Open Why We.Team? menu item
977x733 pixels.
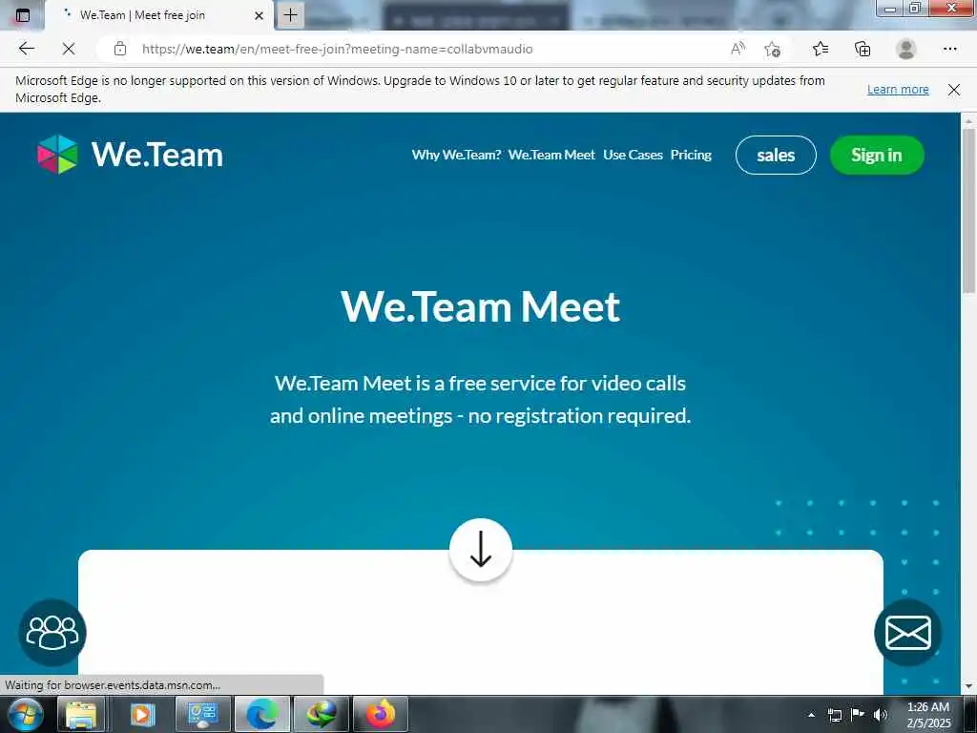pos(456,155)
